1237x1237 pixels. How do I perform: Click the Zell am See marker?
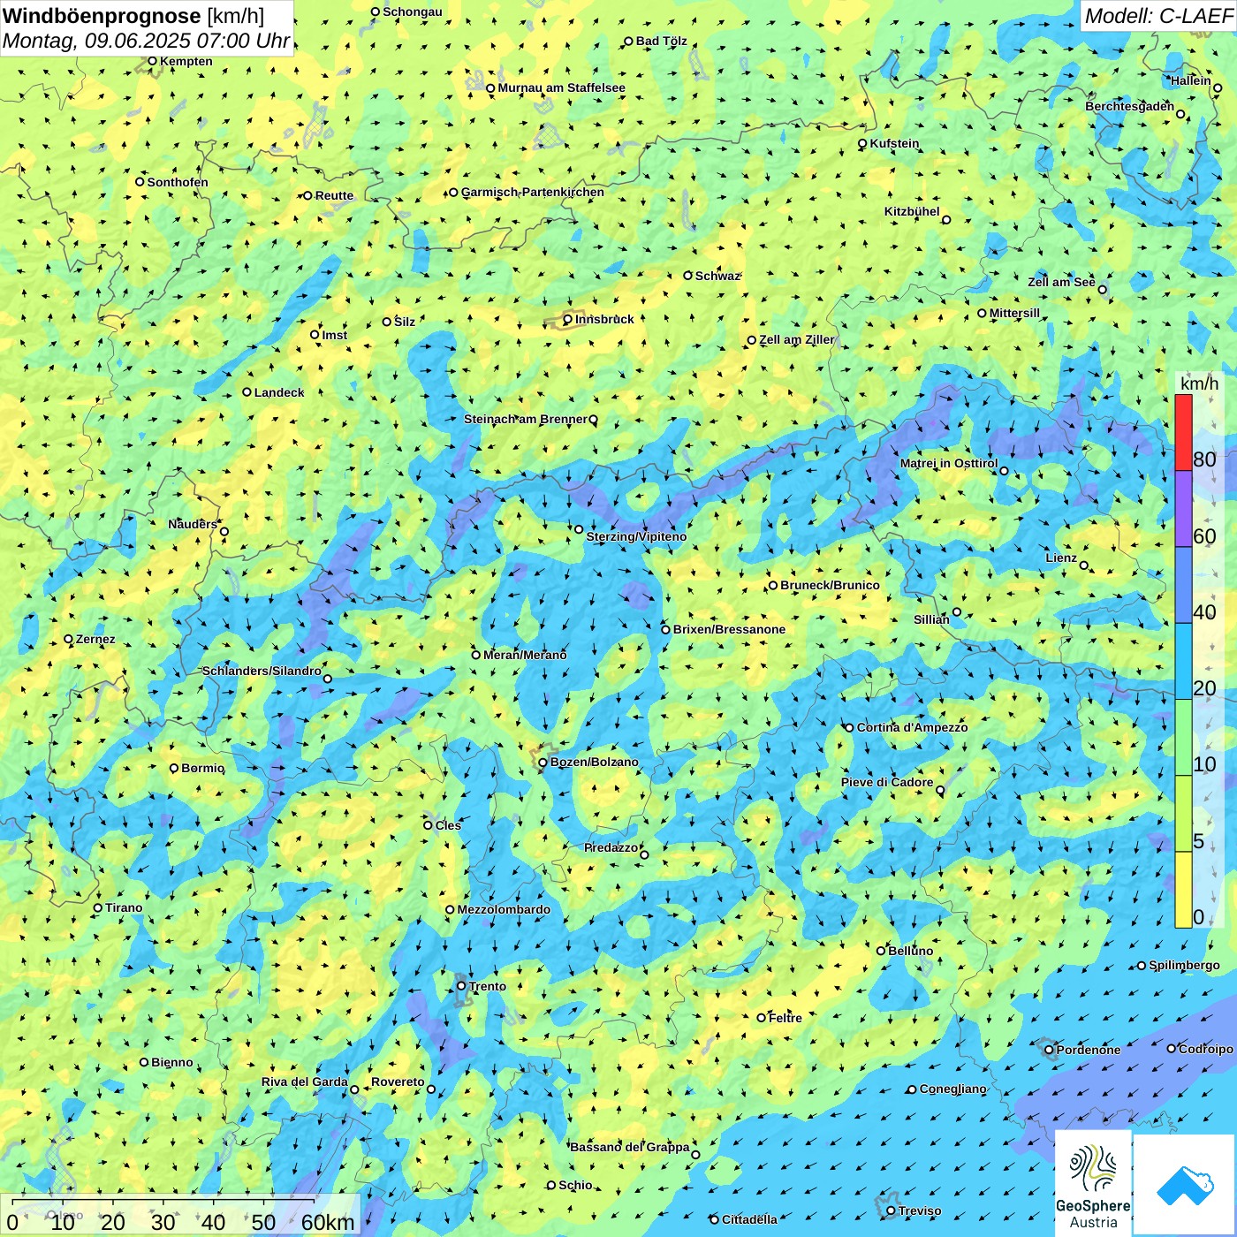coord(1102,290)
